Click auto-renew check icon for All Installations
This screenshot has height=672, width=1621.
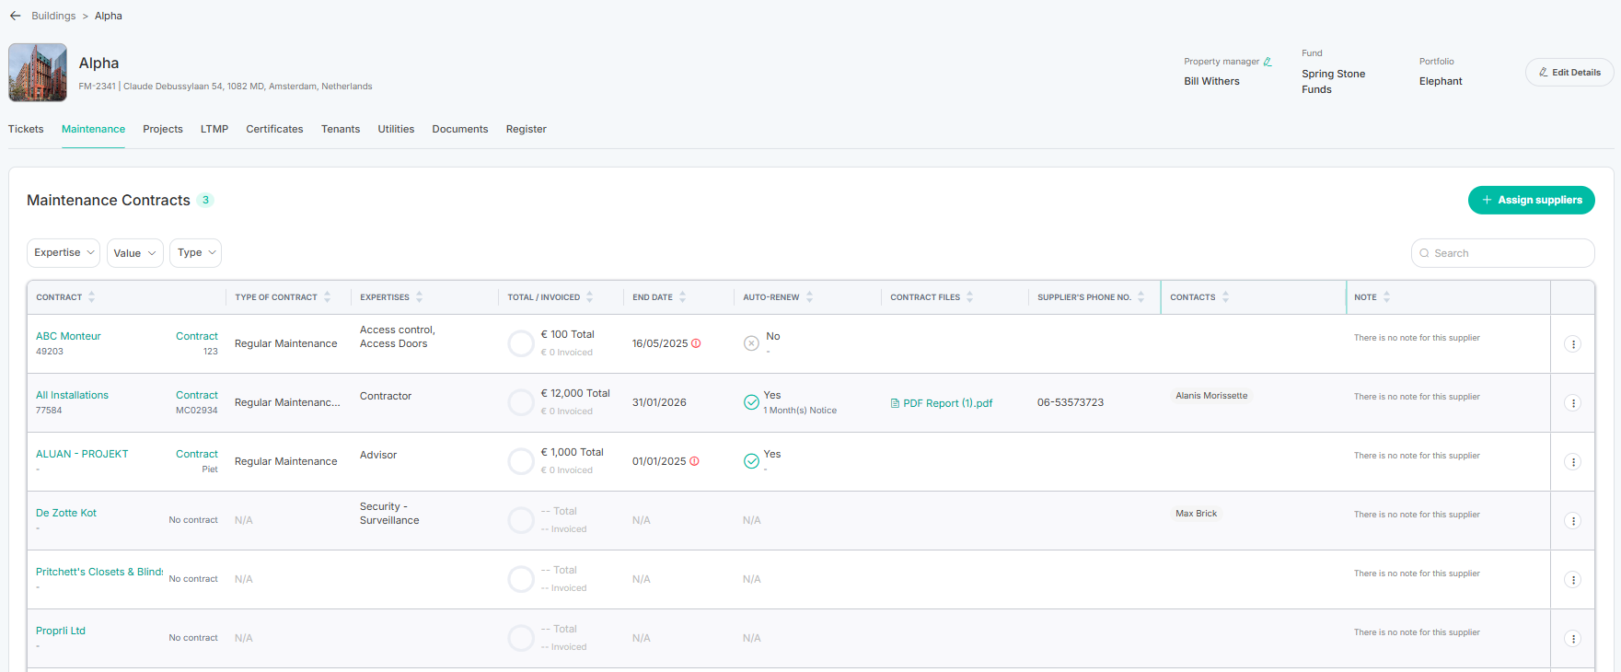click(x=751, y=402)
